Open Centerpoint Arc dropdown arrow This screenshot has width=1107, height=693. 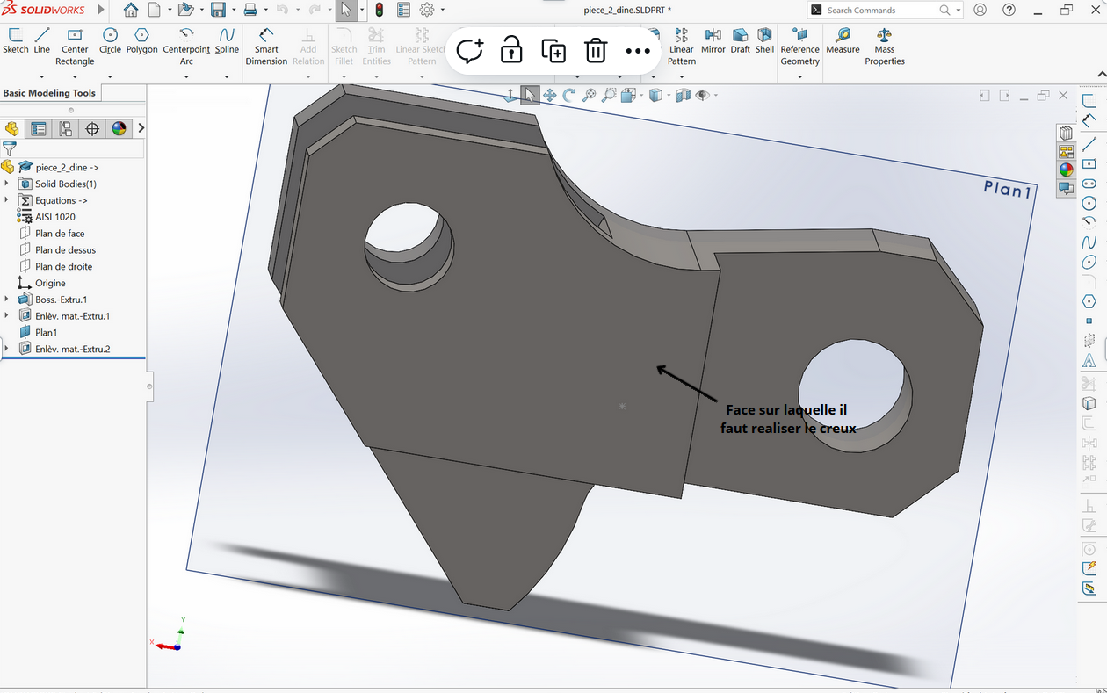point(186,76)
